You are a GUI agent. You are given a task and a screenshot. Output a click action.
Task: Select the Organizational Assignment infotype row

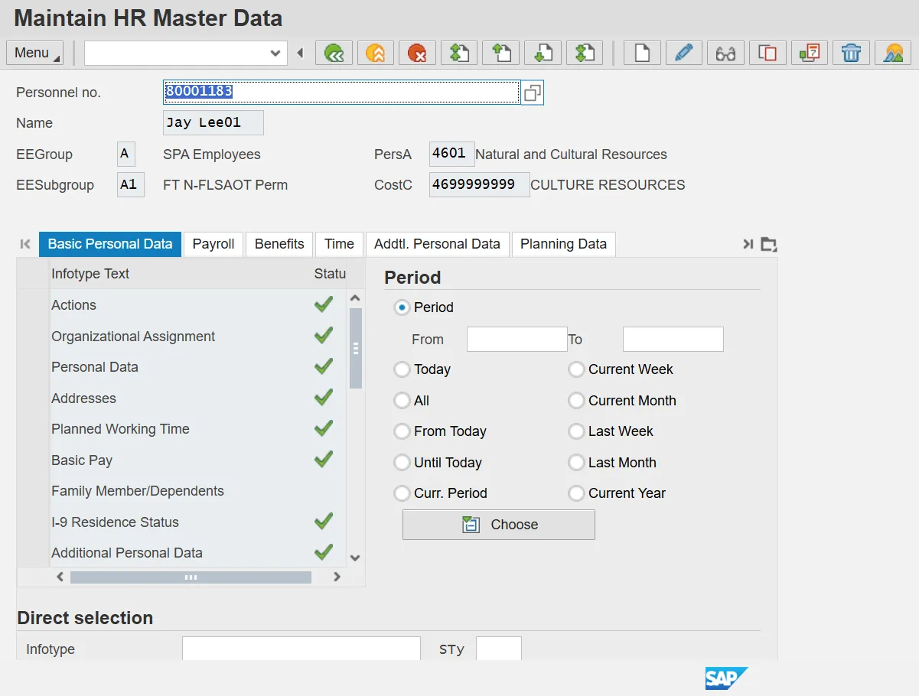tap(133, 337)
